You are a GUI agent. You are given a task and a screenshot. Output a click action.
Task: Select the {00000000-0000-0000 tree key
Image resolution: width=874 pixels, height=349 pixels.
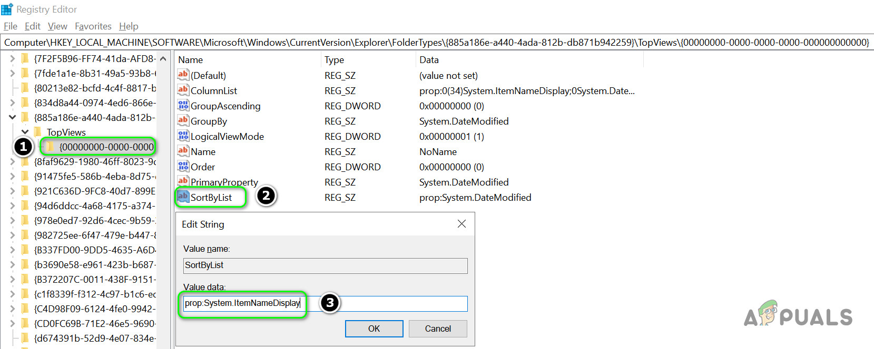pyautogui.click(x=106, y=147)
